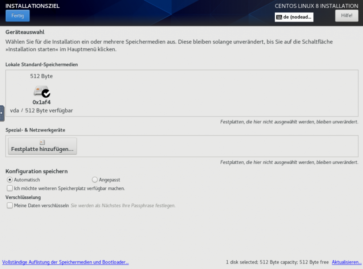This screenshot has width=363, height=269.
Task: Select the Automatisch radio button
Action: pos(10,180)
